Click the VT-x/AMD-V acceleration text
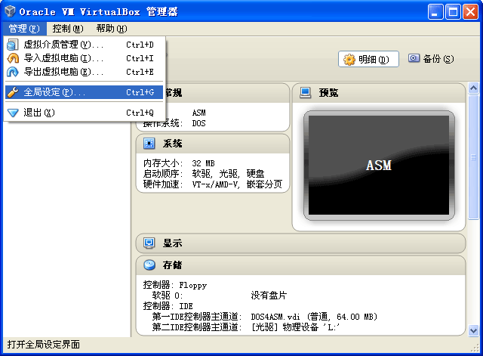Screen dimensions: 483x356 tap(216, 184)
